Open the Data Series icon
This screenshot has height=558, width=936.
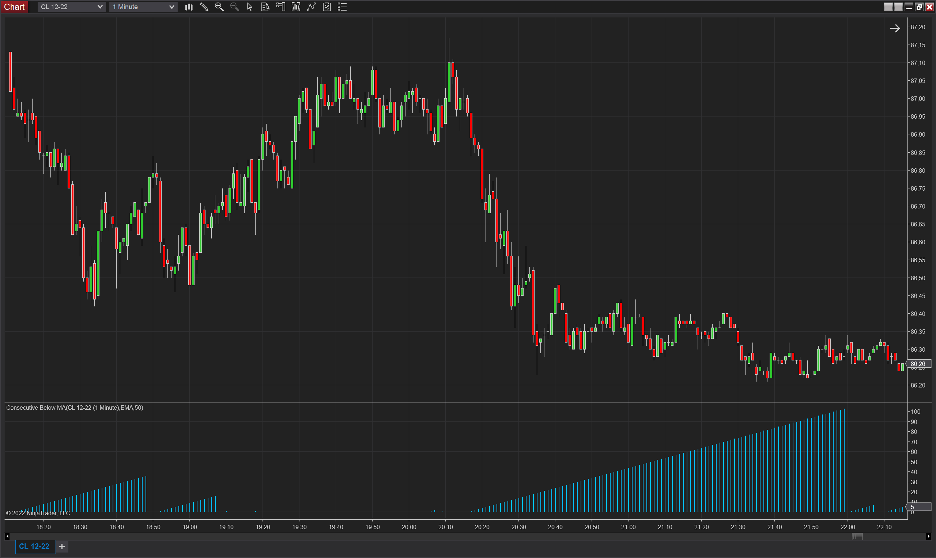(x=296, y=7)
